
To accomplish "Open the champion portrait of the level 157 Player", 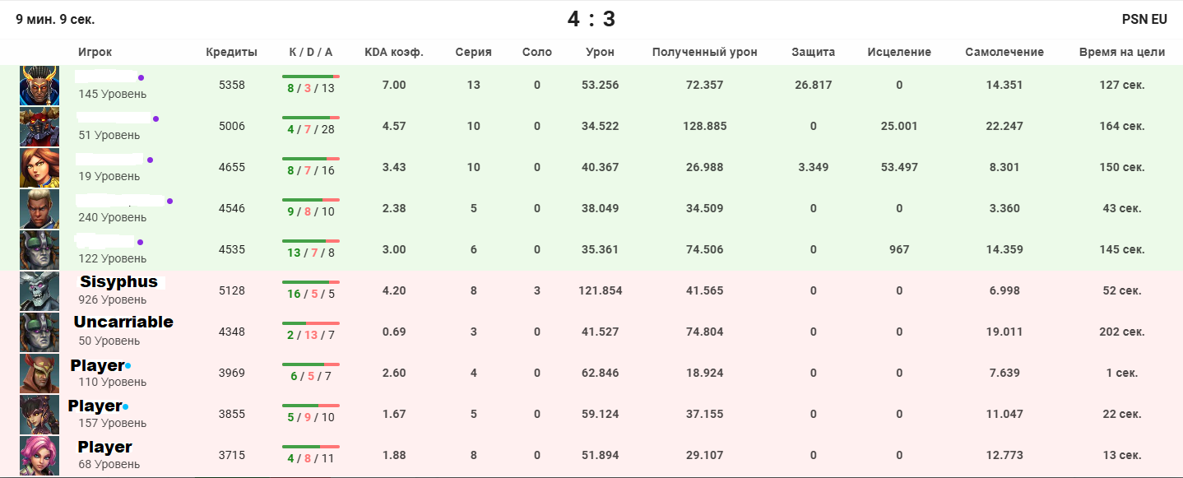I will coord(39,415).
